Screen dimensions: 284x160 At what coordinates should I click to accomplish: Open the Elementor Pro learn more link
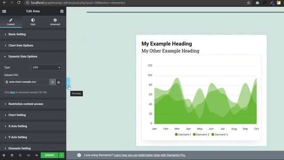pyautogui.click(x=150, y=155)
